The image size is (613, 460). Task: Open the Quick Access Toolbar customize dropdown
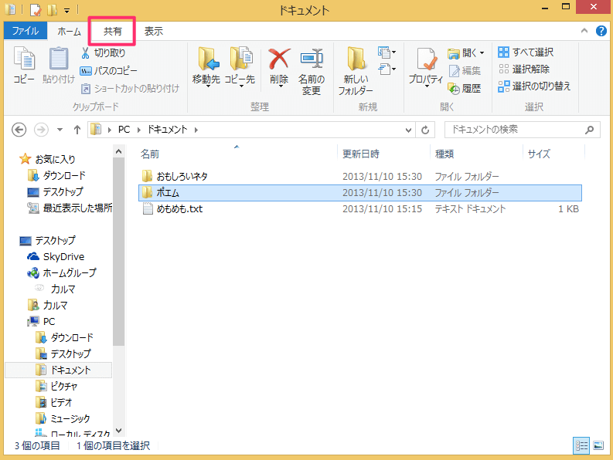point(66,11)
